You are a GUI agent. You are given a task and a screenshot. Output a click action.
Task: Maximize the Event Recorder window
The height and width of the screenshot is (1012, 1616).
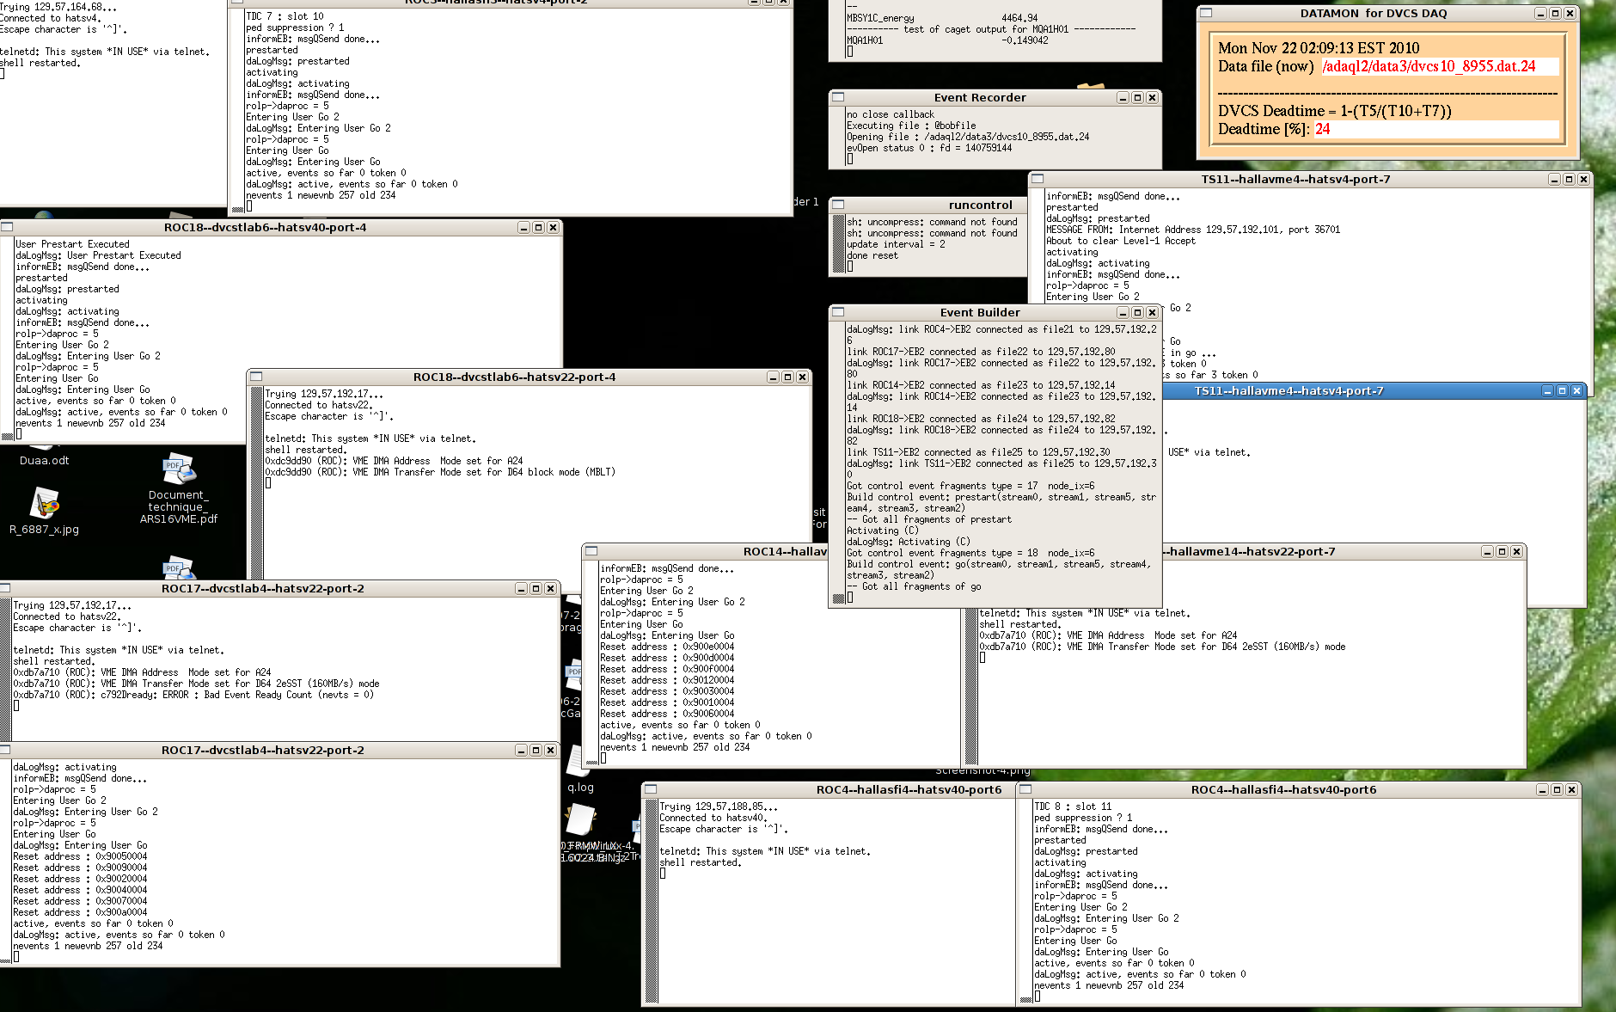click(x=1137, y=98)
